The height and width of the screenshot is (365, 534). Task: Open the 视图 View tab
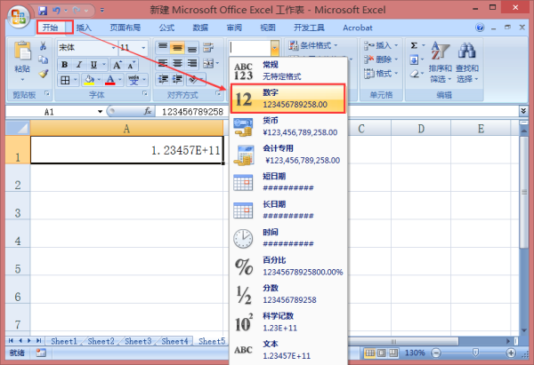pos(268,28)
